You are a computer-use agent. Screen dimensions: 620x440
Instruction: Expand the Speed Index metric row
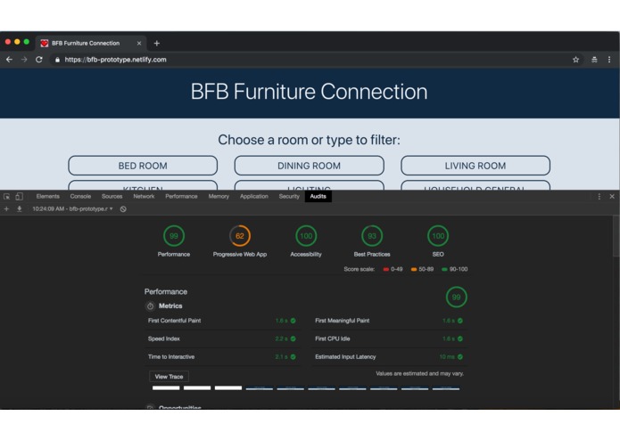tap(222, 338)
